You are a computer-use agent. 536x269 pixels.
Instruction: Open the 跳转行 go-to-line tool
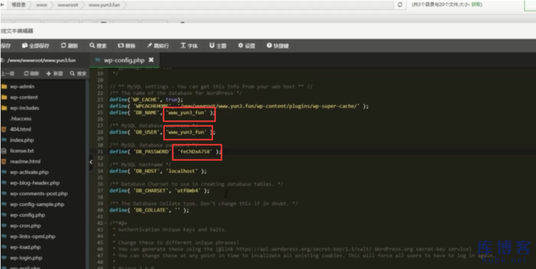[158, 46]
